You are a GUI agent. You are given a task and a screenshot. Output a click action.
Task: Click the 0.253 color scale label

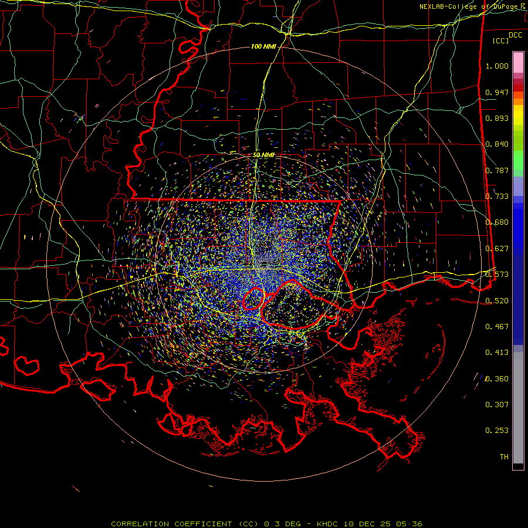coord(497,431)
